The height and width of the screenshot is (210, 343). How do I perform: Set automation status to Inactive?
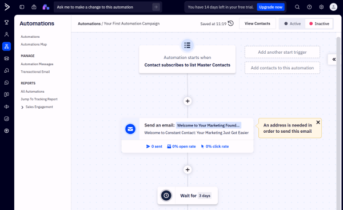pyautogui.click(x=319, y=23)
